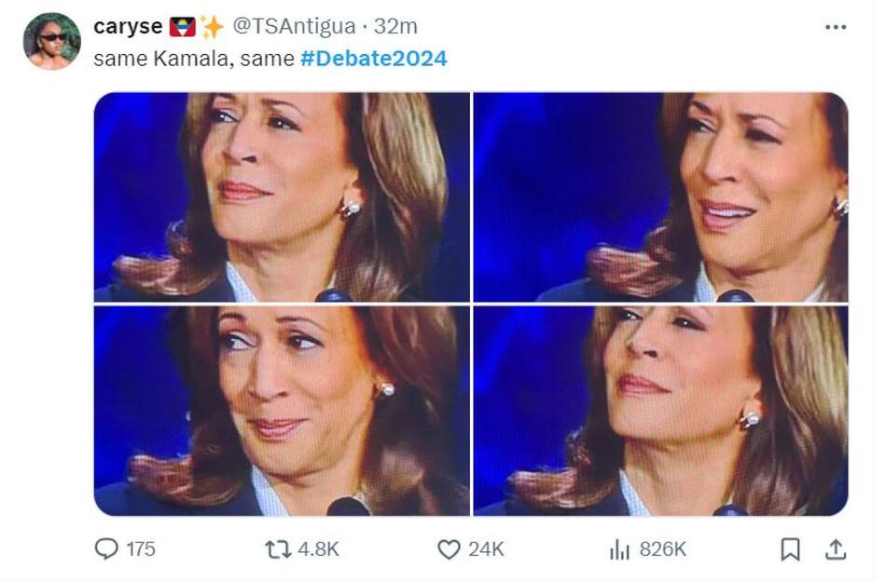Image resolution: width=886 pixels, height=581 pixels.
Task: Click the reply speech bubble icon
Action: 107,550
